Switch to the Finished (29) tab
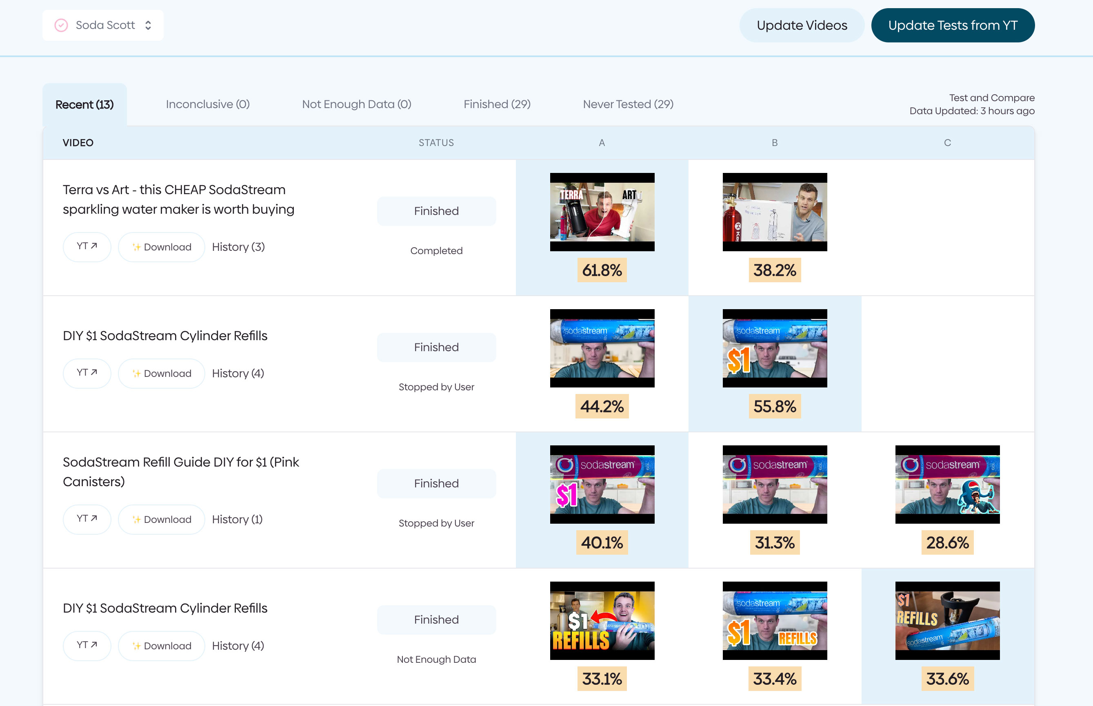The width and height of the screenshot is (1093, 706). tap(497, 104)
